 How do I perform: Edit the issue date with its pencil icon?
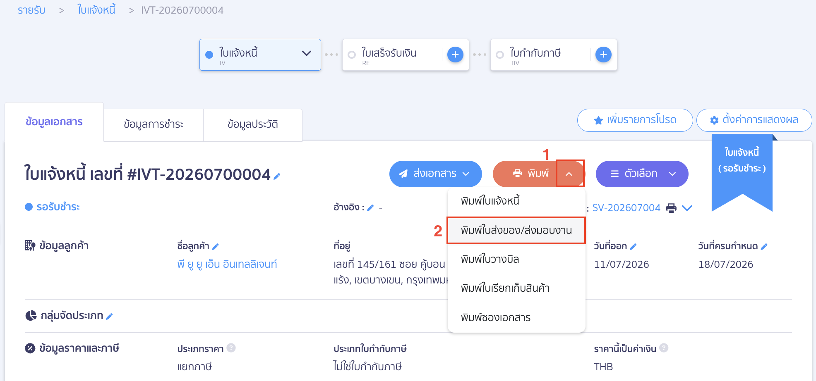(x=633, y=247)
